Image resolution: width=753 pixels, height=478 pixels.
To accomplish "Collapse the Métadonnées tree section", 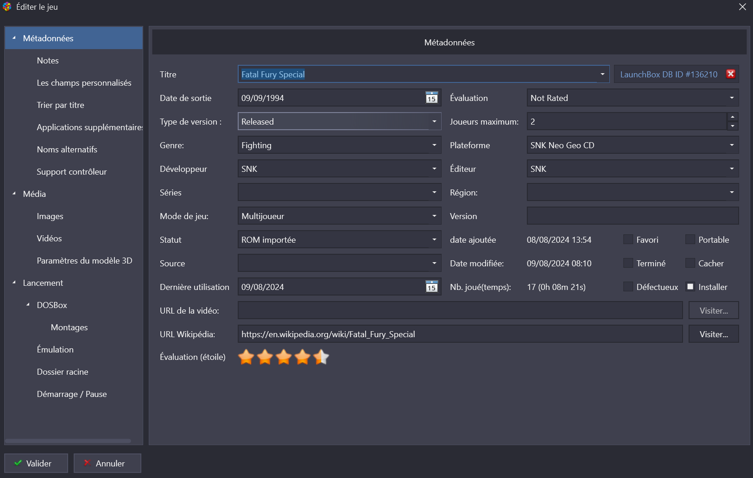I will pos(14,38).
